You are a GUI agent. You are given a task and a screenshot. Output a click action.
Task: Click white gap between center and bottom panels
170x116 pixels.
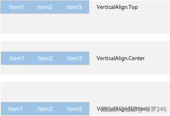click(x=84, y=78)
